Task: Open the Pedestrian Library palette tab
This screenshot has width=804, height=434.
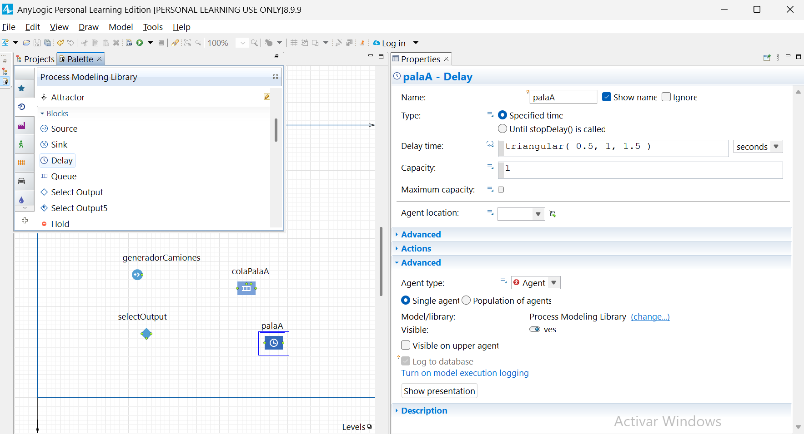Action: pos(21,144)
